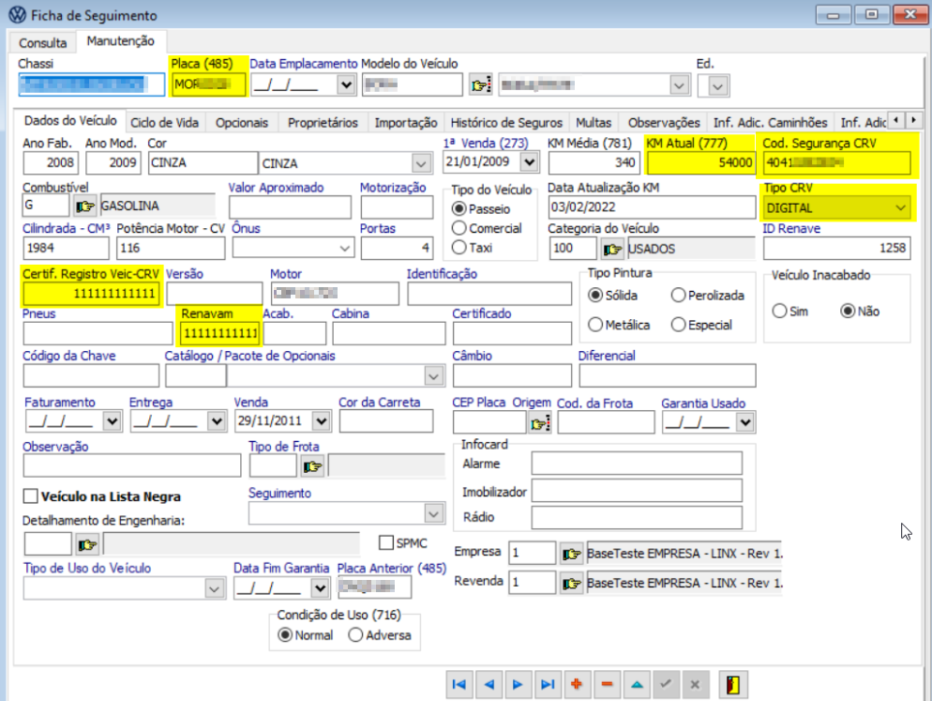Click the orange minus delete record button
Screen dimensions: 932x701
[x=606, y=684]
